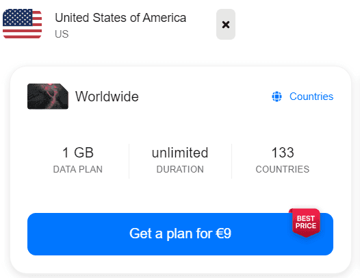Click the Best Price ribbon badge

pyautogui.click(x=305, y=223)
